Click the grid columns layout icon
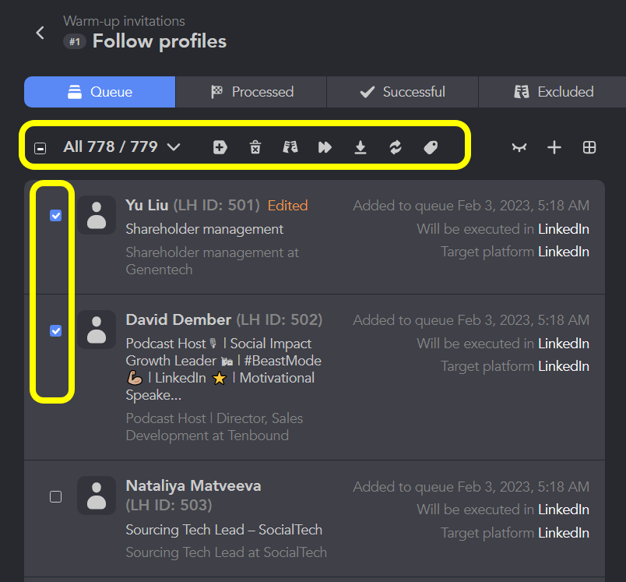The image size is (626, 582). click(x=589, y=147)
